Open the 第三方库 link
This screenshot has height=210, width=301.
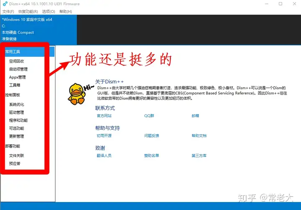[199, 156]
